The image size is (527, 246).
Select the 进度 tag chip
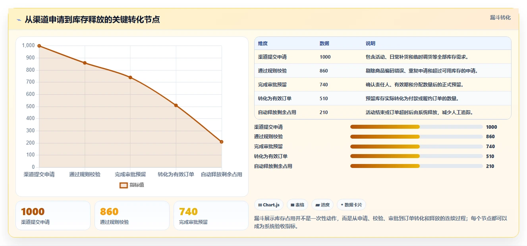pos(322,205)
